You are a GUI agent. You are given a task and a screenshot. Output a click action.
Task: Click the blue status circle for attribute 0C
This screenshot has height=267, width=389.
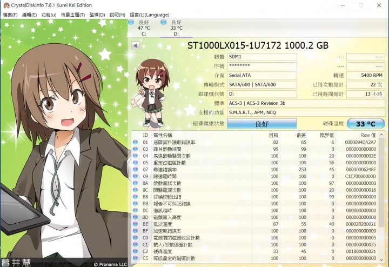pos(135,190)
